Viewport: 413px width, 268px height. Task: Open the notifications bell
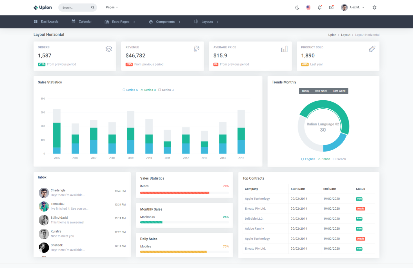[320, 7]
